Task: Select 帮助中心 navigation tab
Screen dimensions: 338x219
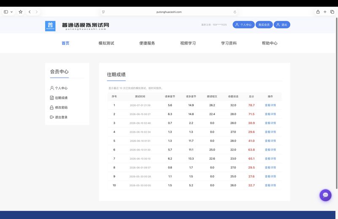Action: point(270,43)
